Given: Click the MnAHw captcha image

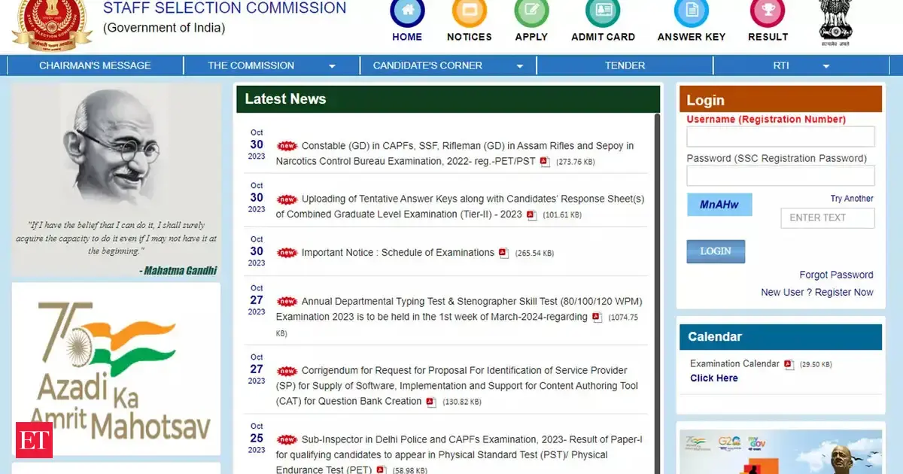Looking at the screenshot, I should pyautogui.click(x=719, y=205).
